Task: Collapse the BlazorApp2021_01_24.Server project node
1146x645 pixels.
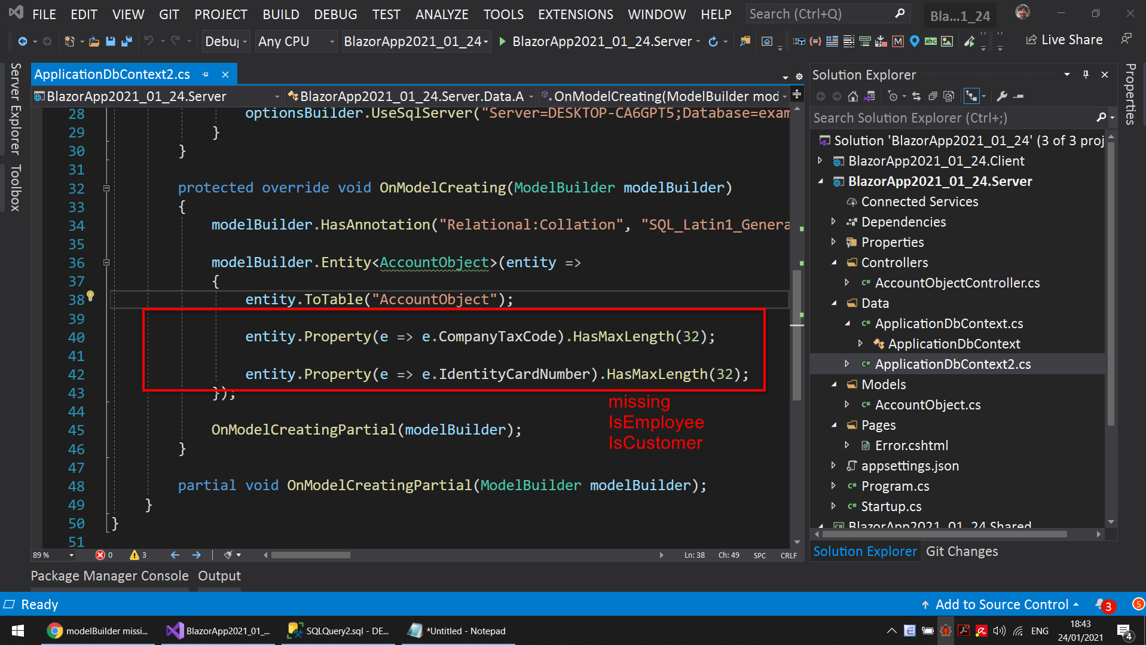Action: (820, 181)
